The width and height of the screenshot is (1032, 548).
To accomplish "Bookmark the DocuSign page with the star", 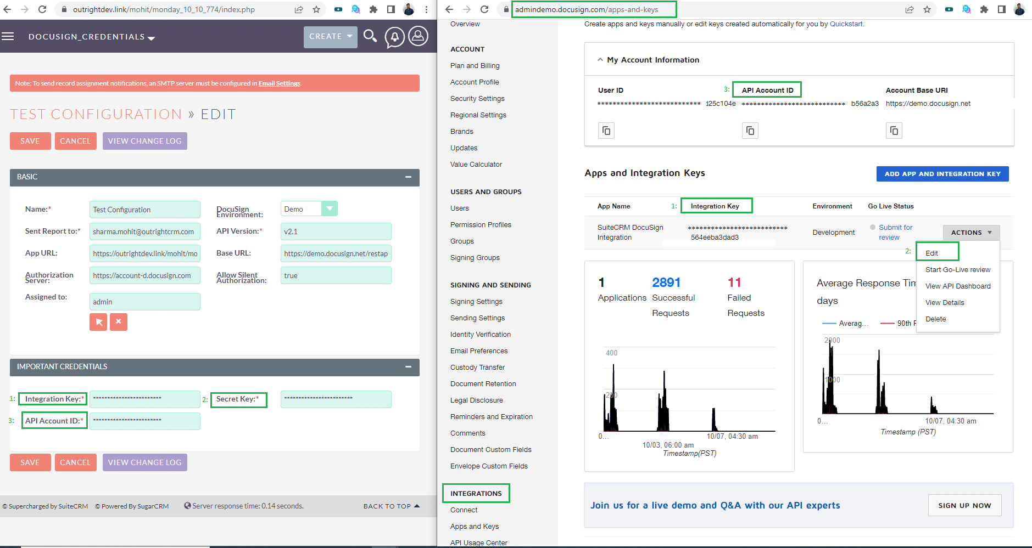I will point(927,9).
